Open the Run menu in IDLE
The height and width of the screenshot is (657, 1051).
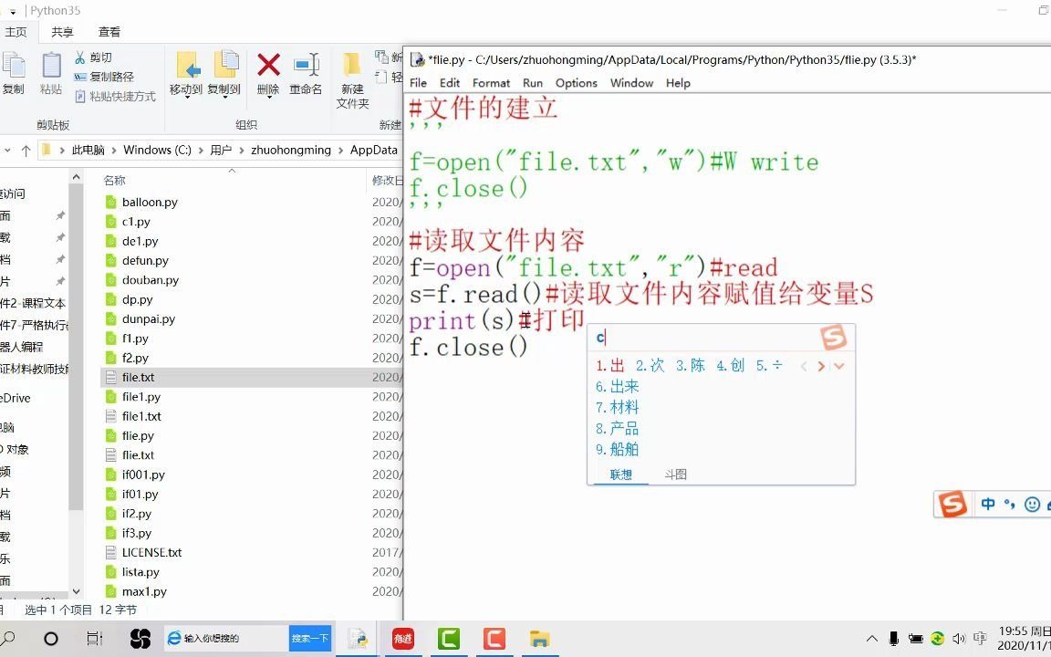pos(532,82)
